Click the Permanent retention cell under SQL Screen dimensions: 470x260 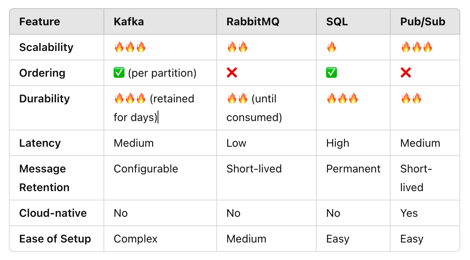click(353, 178)
